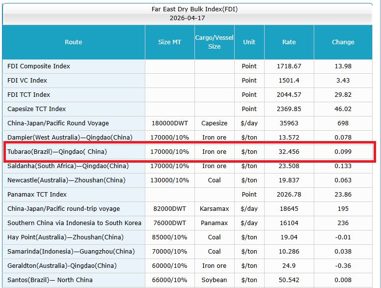
Task: Click the Panamax vessel cell
Action: click(x=214, y=223)
